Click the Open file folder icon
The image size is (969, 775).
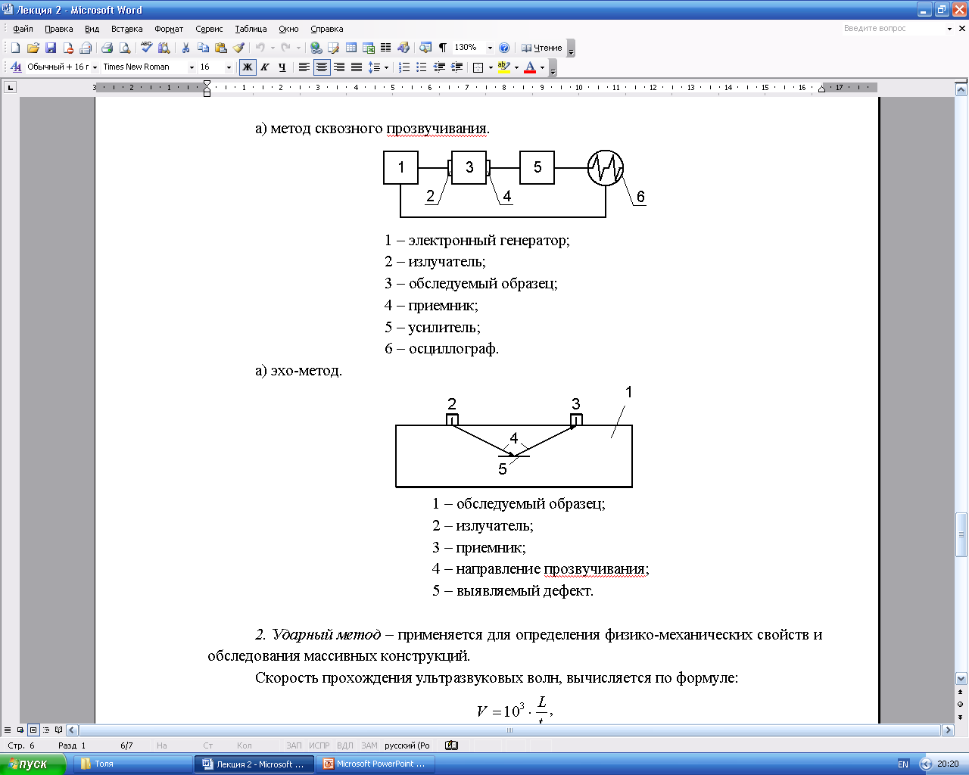click(33, 48)
